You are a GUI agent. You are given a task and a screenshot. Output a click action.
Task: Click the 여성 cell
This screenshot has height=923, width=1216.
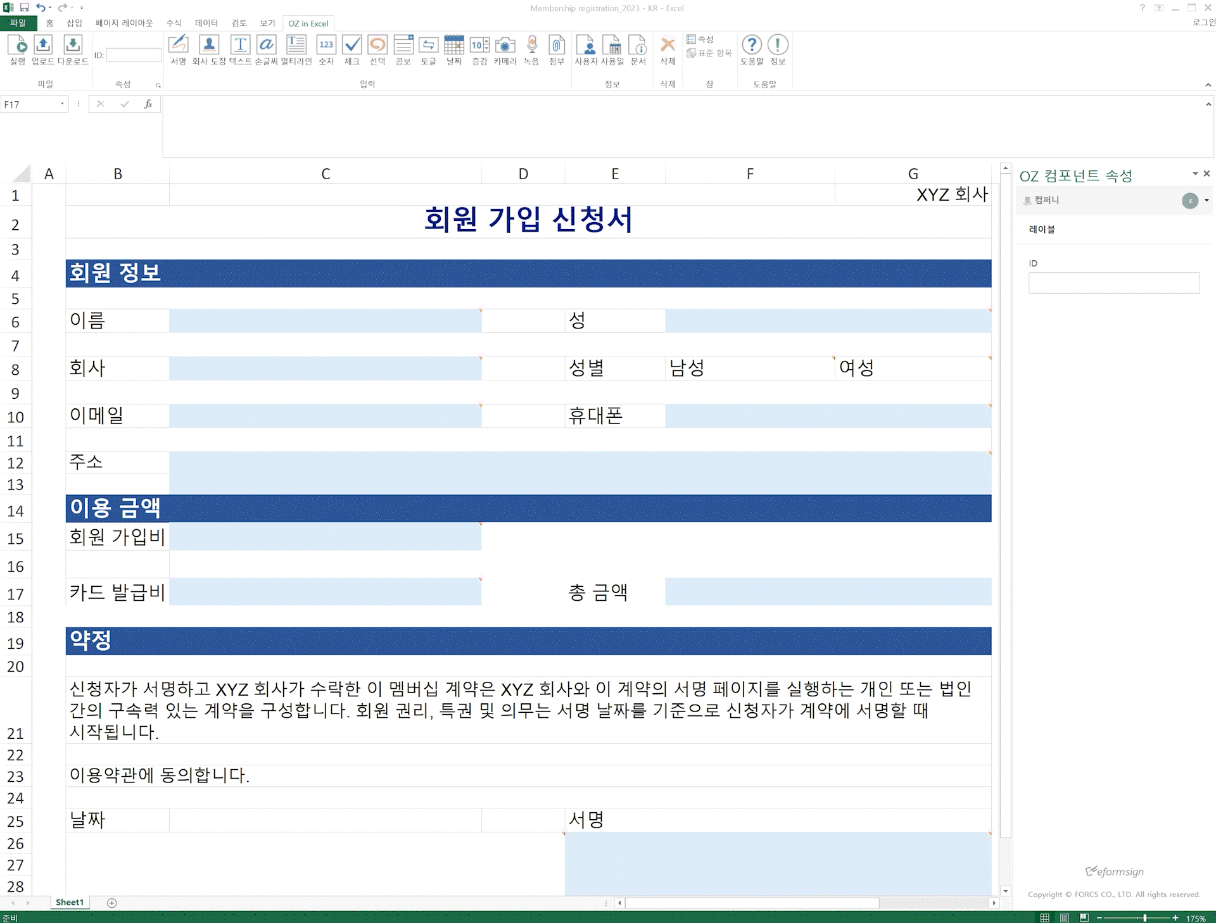[913, 368]
